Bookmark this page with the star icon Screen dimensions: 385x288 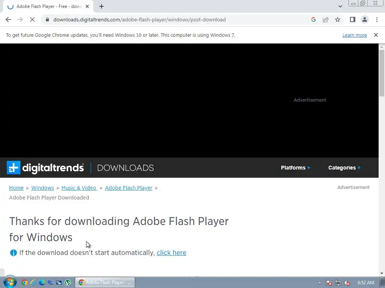click(x=338, y=19)
